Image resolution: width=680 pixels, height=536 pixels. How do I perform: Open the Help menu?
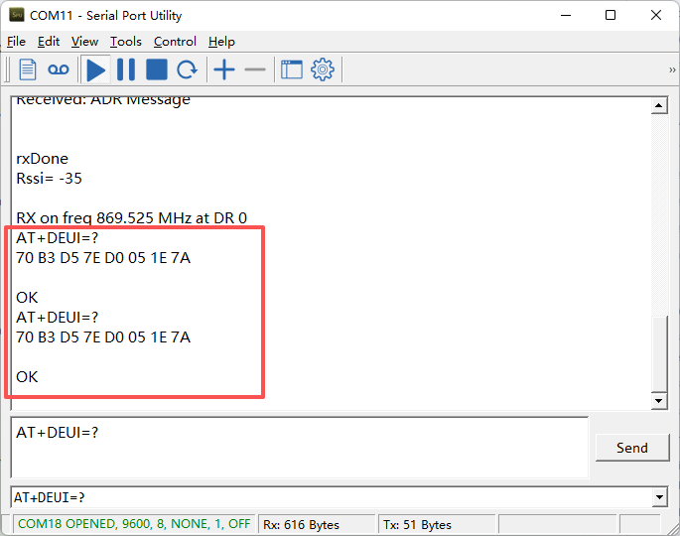221,42
